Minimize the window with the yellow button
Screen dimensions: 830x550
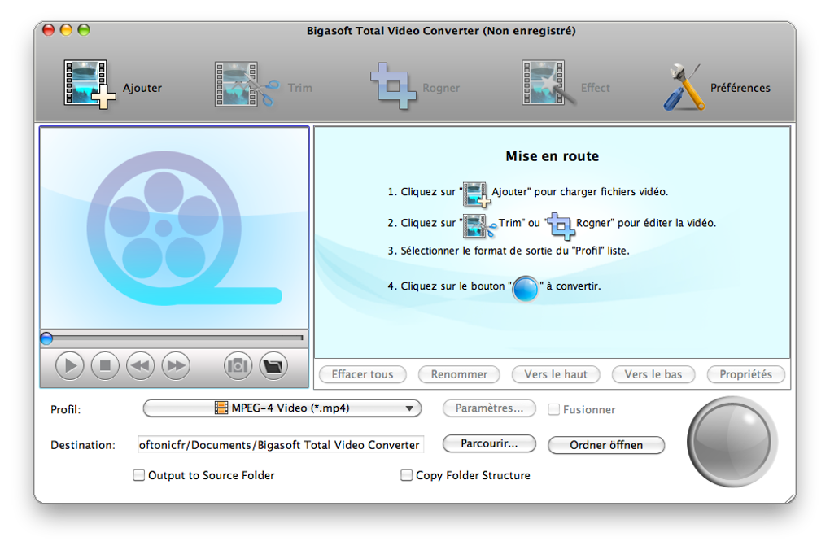pyautogui.click(x=66, y=30)
